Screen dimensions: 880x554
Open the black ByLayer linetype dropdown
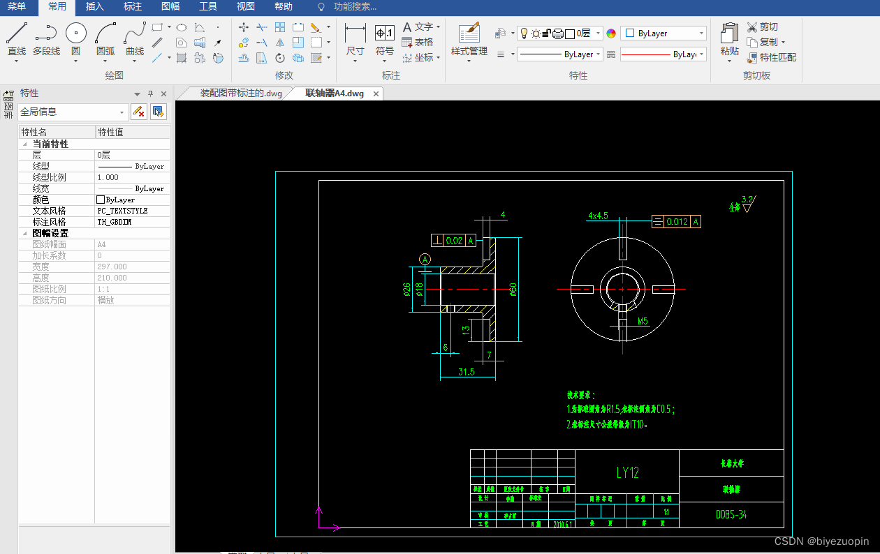pyautogui.click(x=599, y=54)
